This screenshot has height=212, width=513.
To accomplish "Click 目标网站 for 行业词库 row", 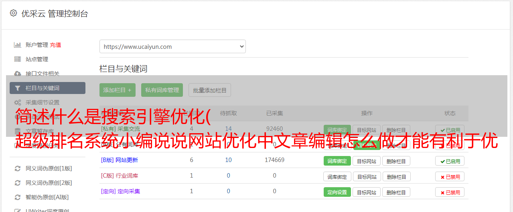I will click(x=367, y=176).
